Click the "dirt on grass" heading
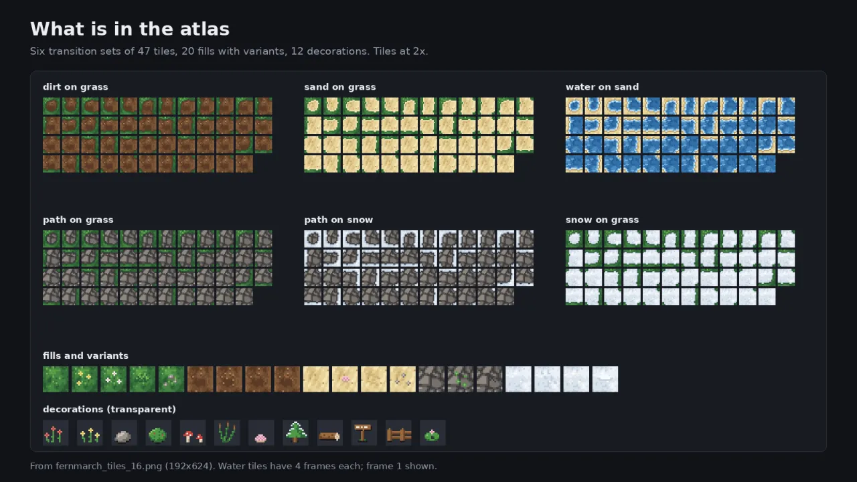This screenshot has width=857, height=482. pos(75,87)
